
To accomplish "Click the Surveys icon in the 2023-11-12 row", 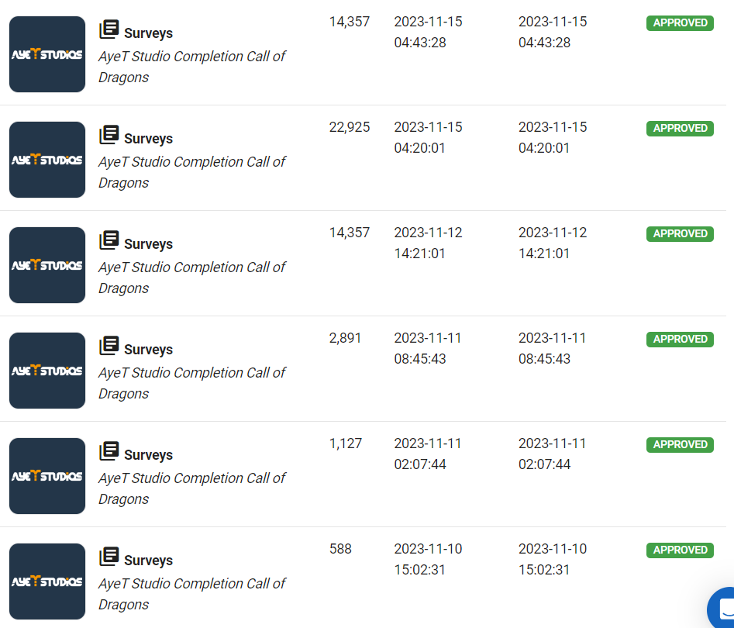I will [109, 240].
